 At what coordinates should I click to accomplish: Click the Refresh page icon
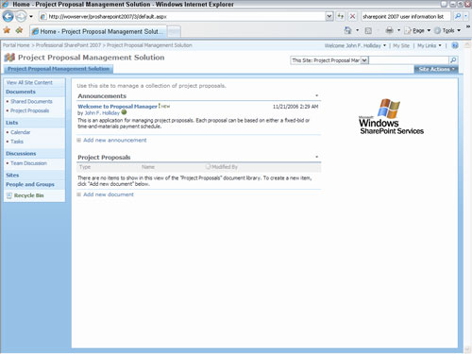pos(341,16)
